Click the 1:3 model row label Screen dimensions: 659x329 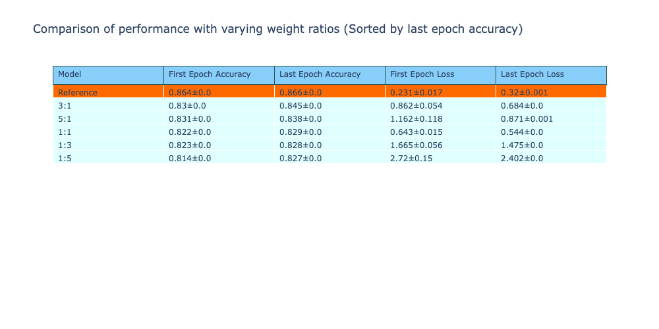point(65,145)
